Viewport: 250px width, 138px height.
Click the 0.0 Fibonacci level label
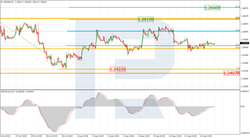click(x=238, y=68)
